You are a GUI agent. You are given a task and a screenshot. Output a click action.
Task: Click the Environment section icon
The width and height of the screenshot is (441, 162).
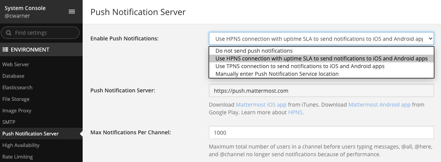click(x=5, y=50)
